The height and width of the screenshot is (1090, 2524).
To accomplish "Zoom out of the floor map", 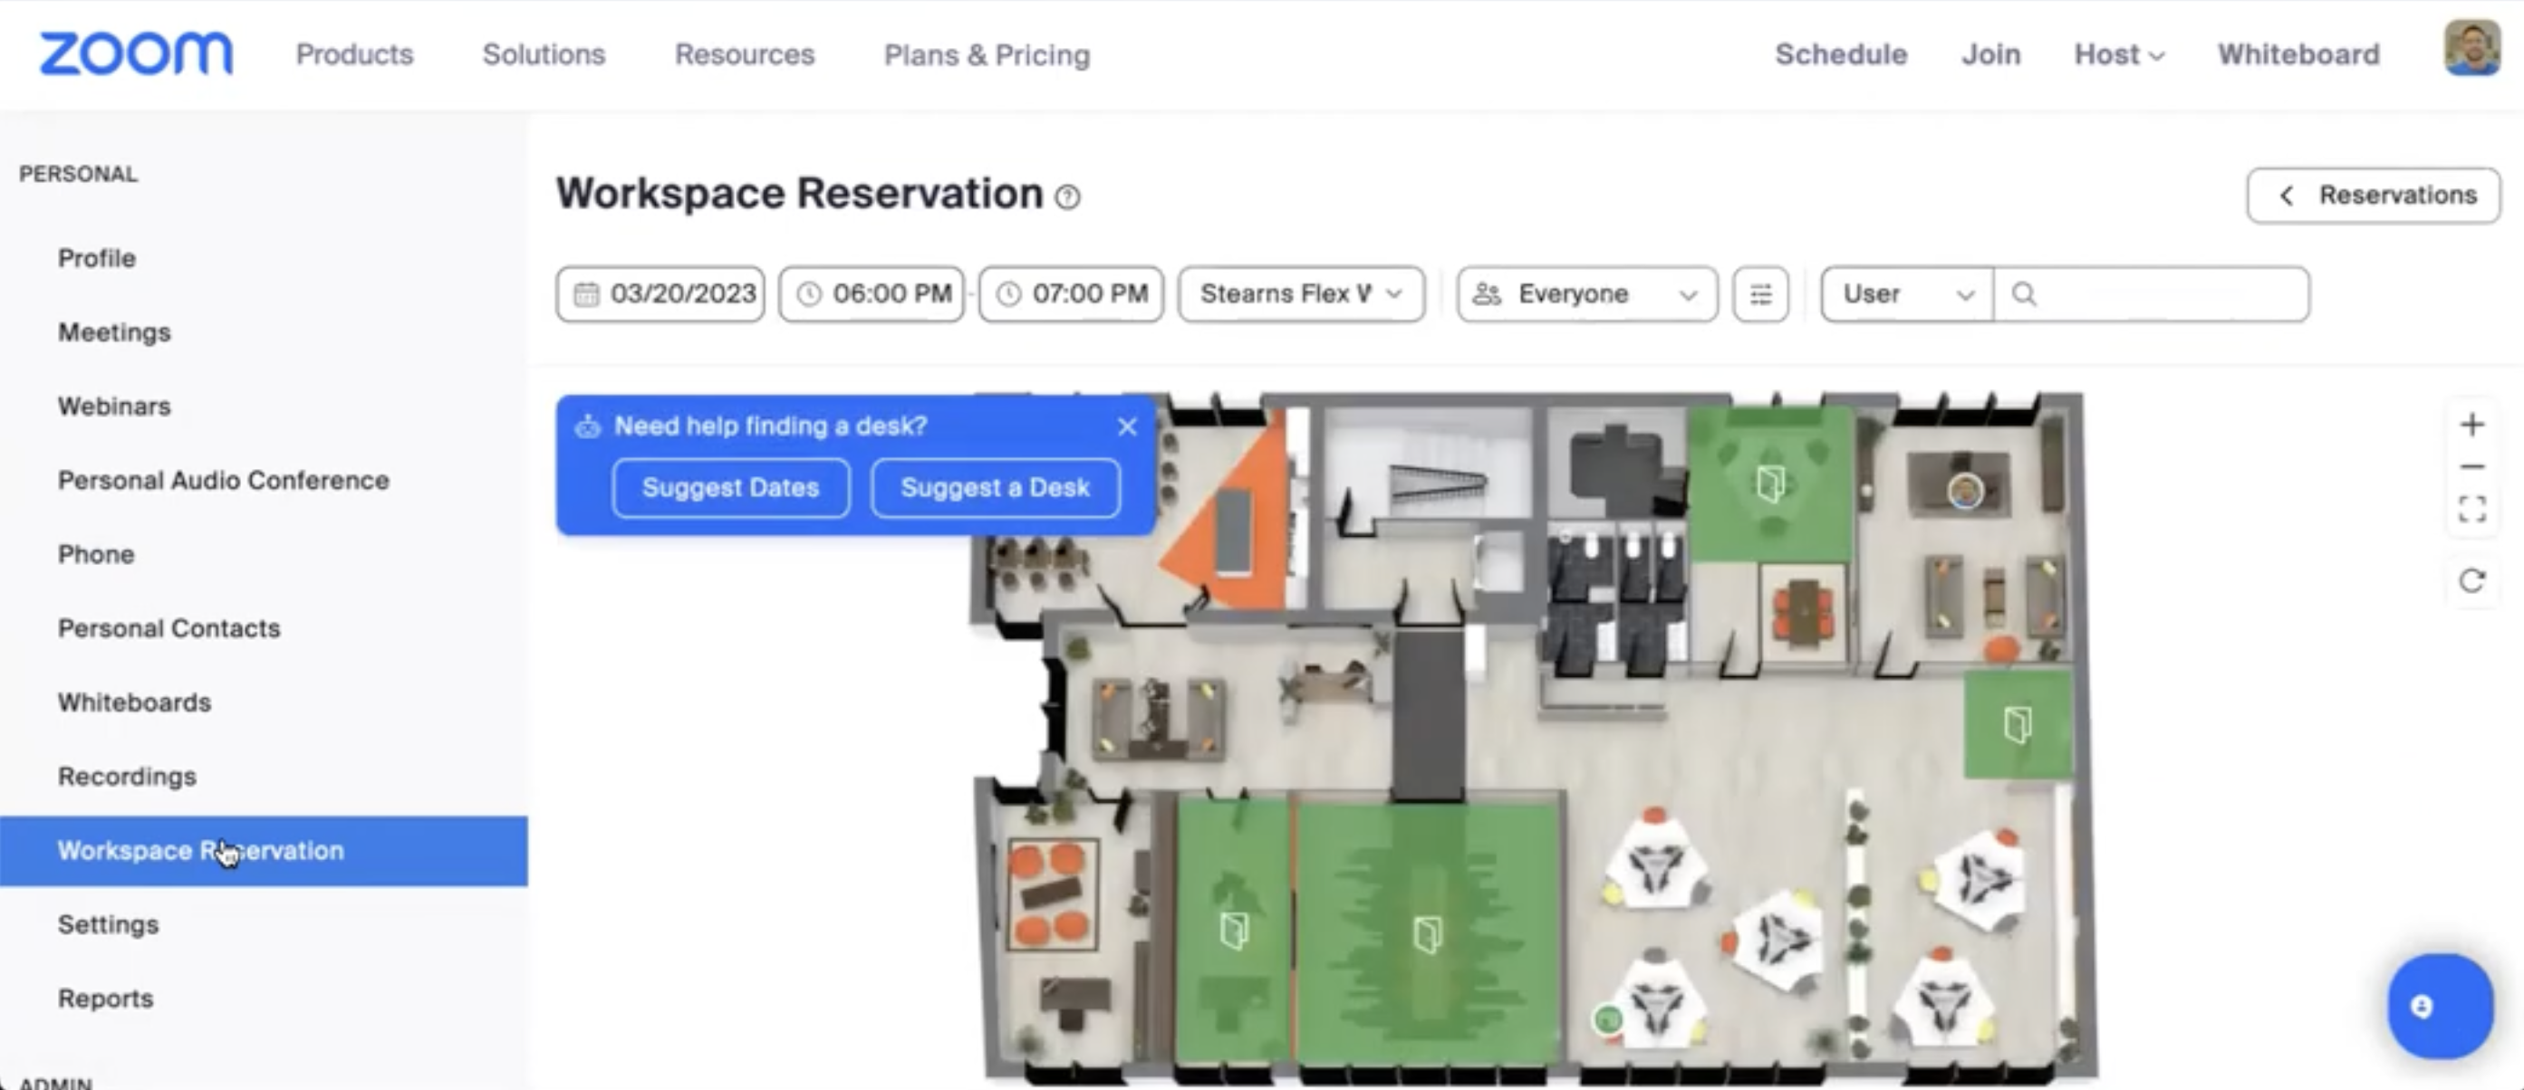I will 2471,467.
